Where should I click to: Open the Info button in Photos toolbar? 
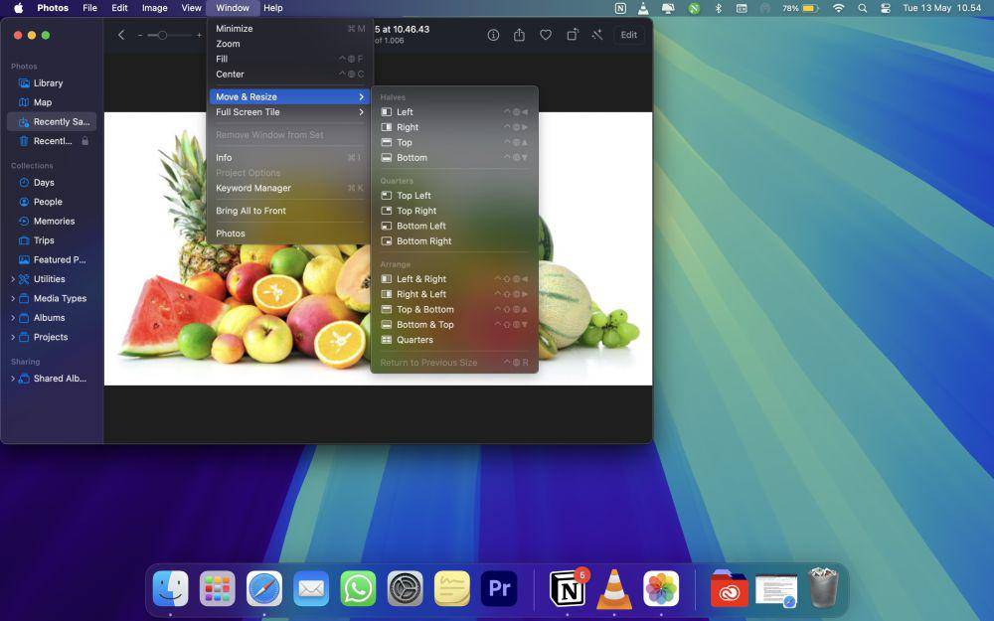(x=493, y=35)
